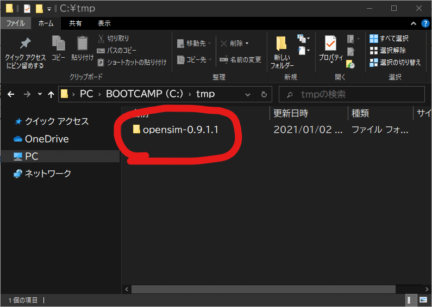Click Copy Path (パスのコピー)

pyautogui.click(x=116, y=51)
